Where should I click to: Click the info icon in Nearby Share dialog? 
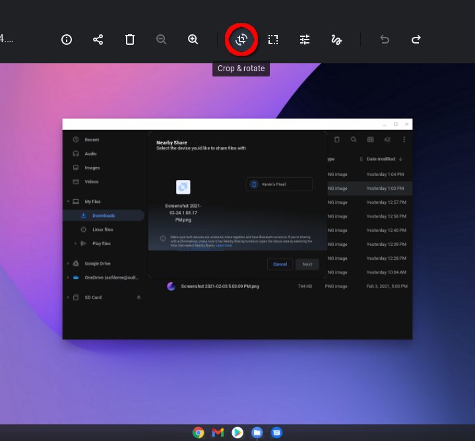coord(163,239)
